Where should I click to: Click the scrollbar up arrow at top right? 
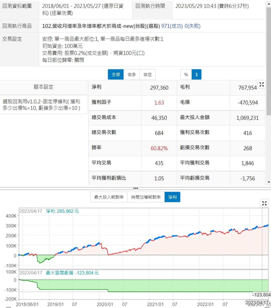(x=268, y=2)
